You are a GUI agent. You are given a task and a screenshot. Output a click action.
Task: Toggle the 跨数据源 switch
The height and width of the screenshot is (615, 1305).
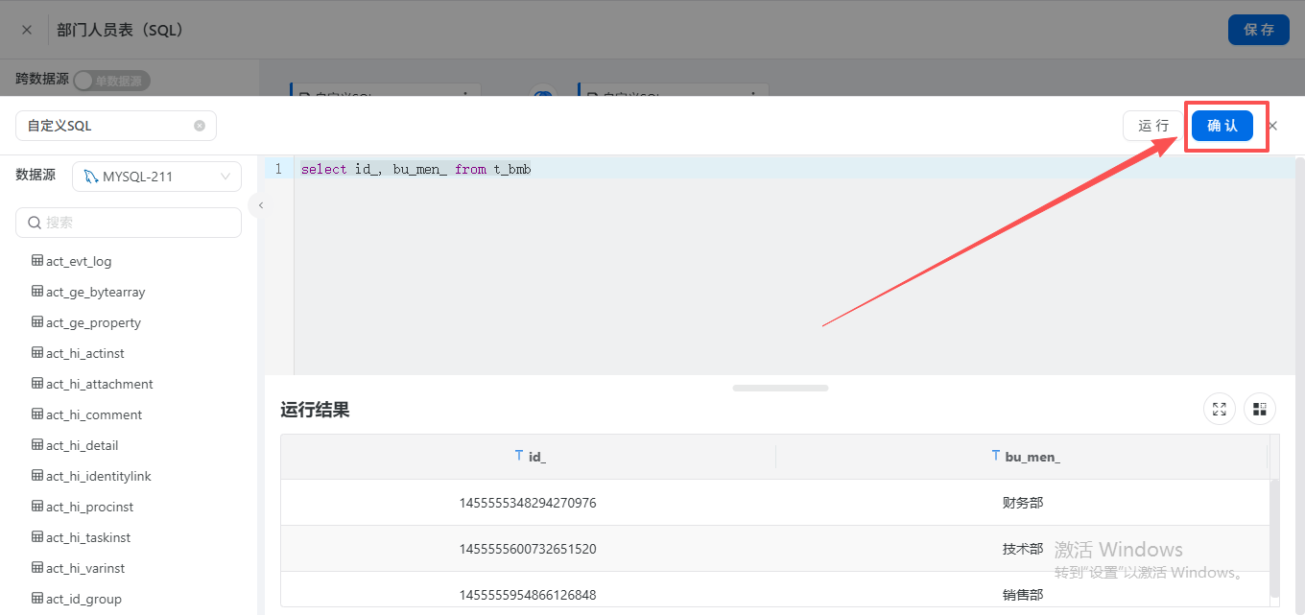[x=111, y=81]
